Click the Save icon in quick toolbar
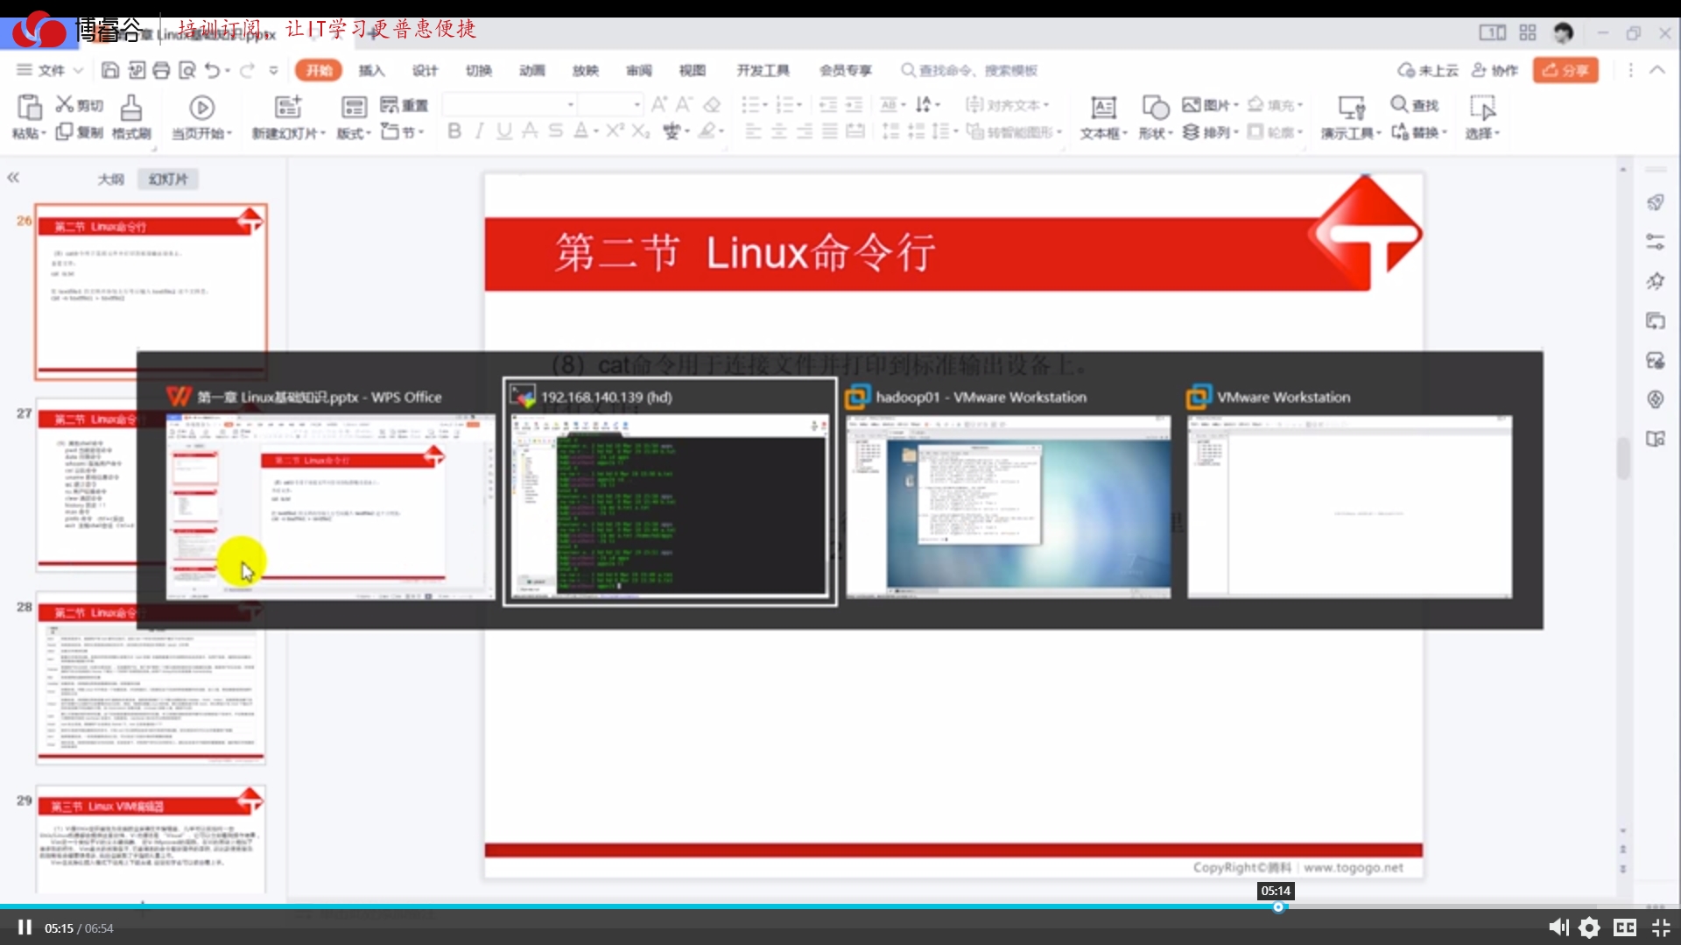Screen dimensions: 1681x945 pyautogui.click(x=110, y=70)
